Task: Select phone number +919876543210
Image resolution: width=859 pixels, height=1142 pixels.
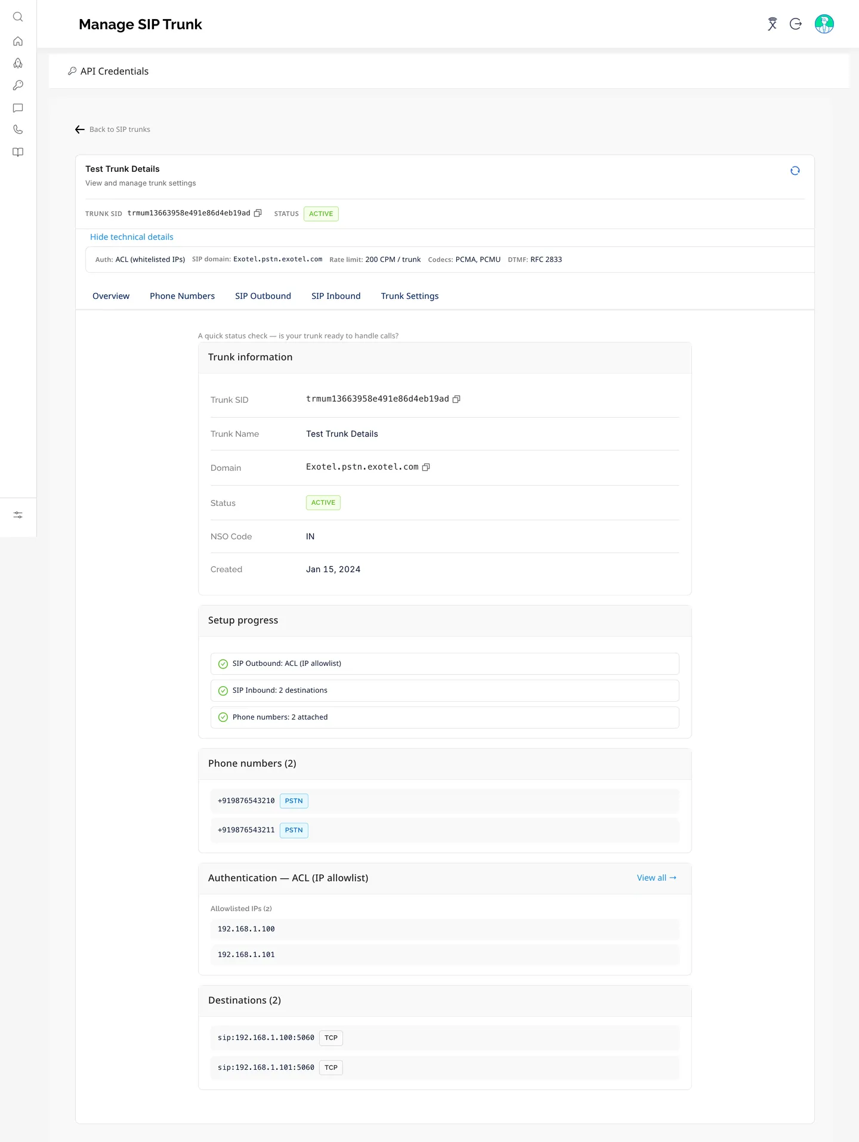Action: click(444, 801)
